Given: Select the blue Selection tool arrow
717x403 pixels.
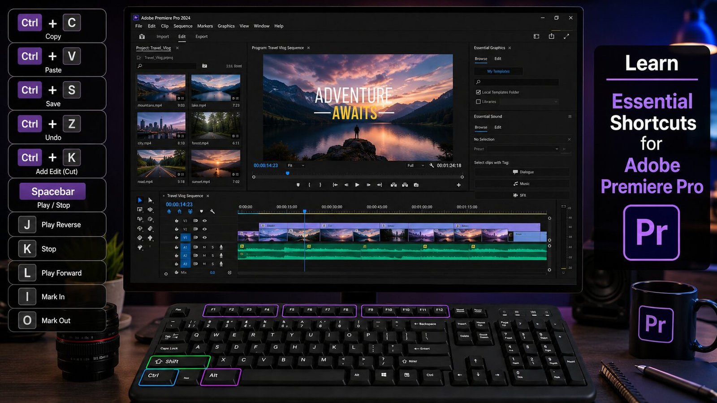Looking at the screenshot, I should tap(140, 200).
